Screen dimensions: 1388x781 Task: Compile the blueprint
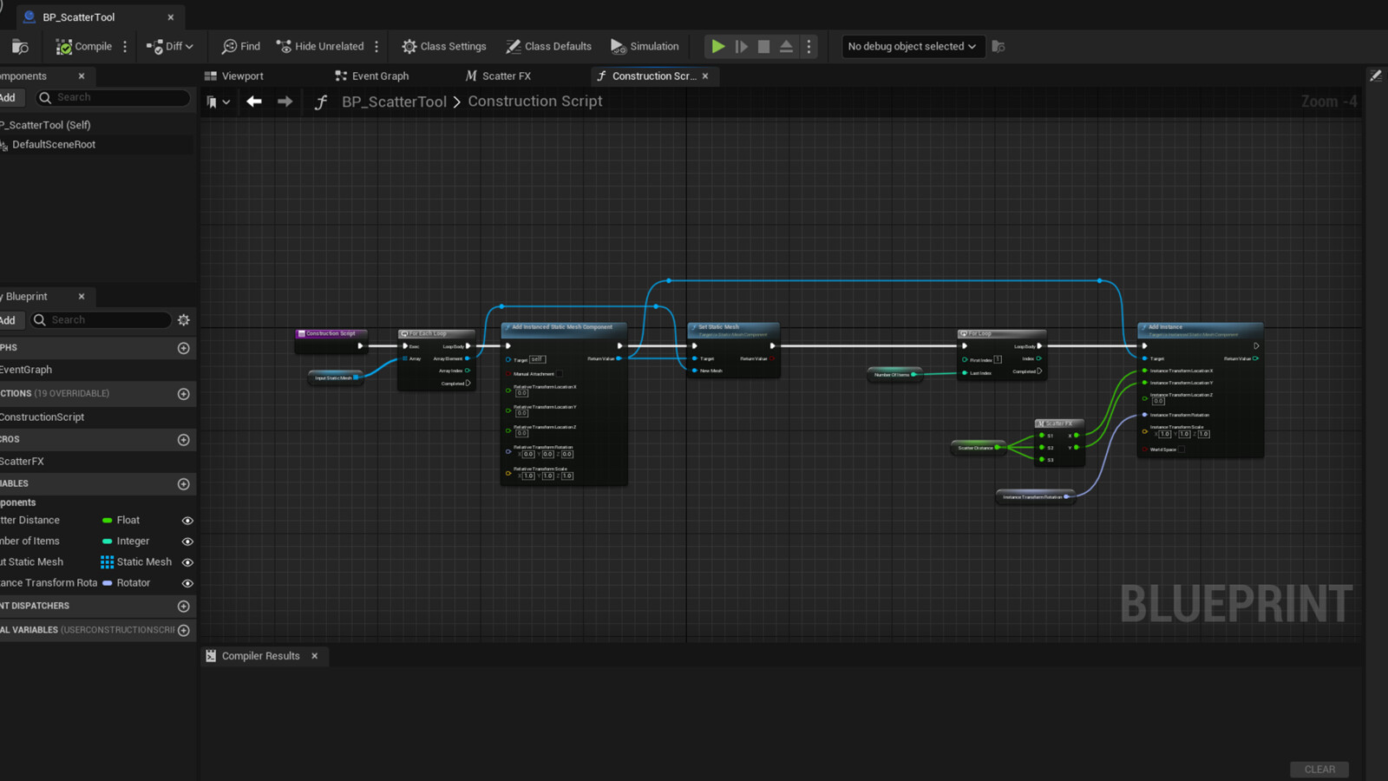84,47
